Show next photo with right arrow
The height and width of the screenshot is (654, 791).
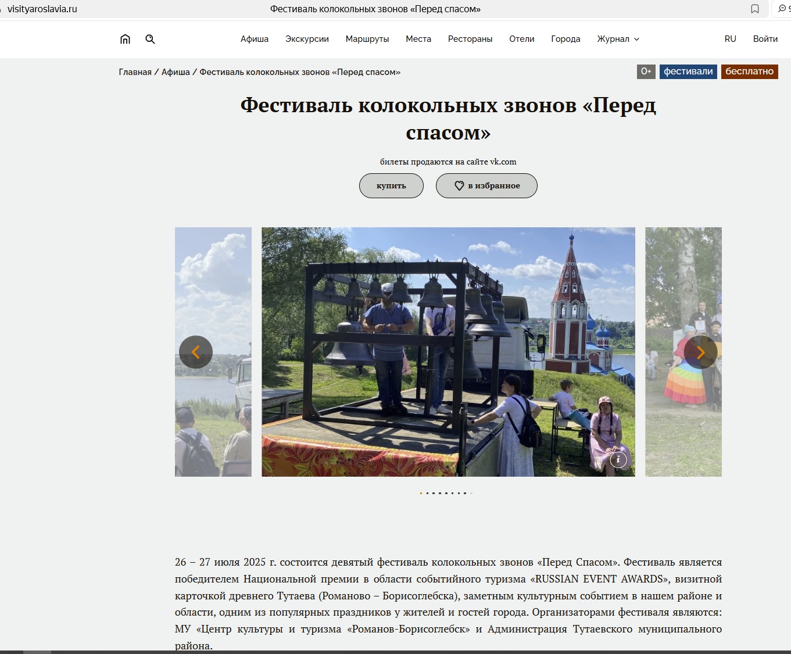(700, 352)
